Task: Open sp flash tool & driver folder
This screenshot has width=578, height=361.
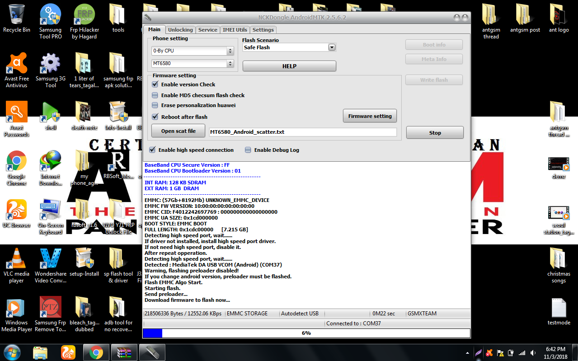Action: click(118, 265)
